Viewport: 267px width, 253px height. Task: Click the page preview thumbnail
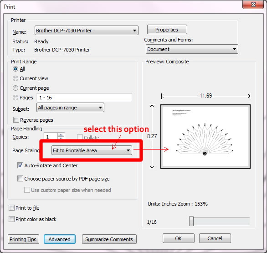[205, 136]
